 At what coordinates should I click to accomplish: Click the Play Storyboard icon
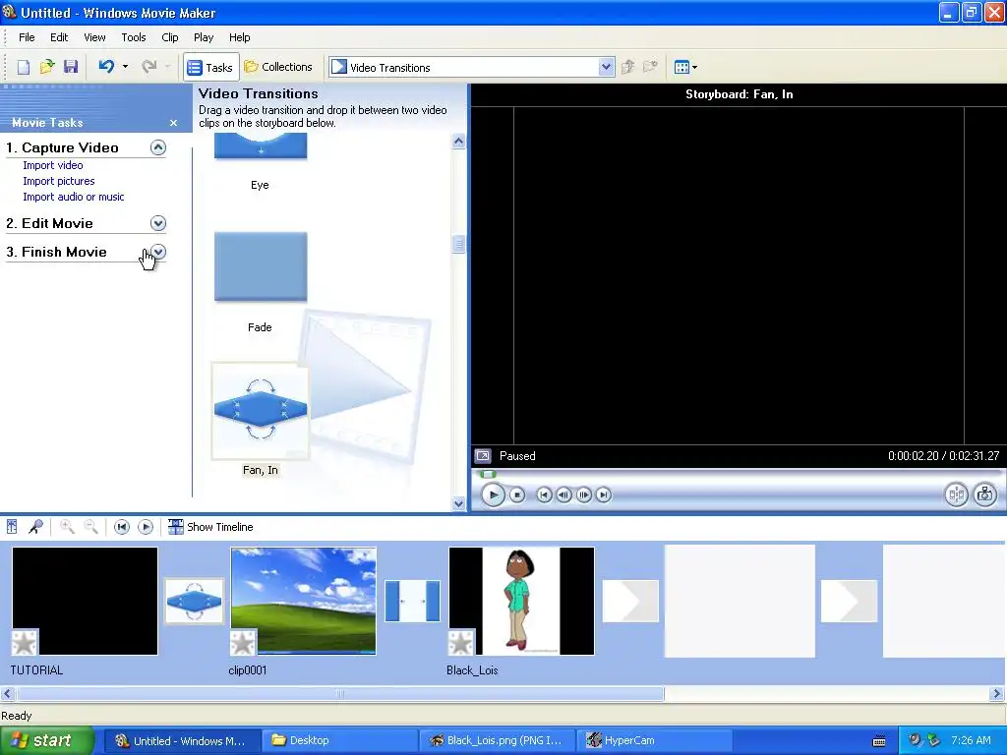coord(146,527)
